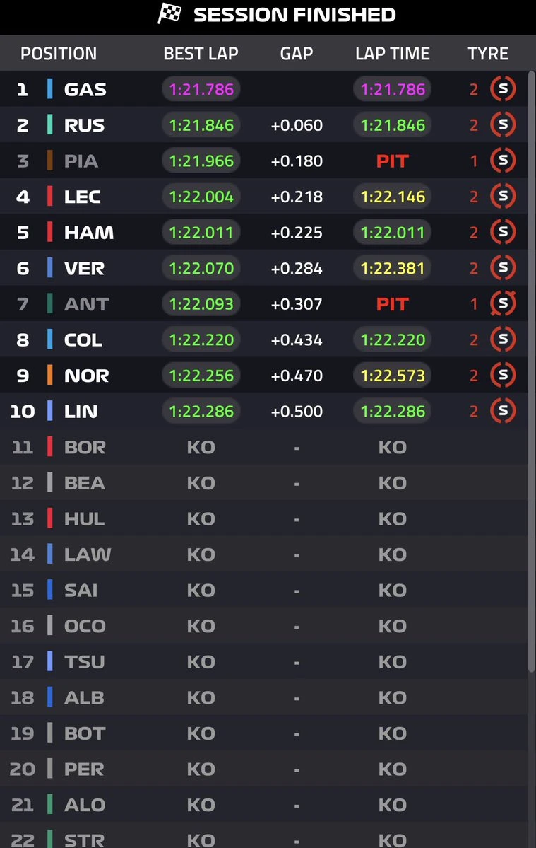536x848 pixels.
Task: Click HAM soft tyre icon
Action: click(503, 232)
